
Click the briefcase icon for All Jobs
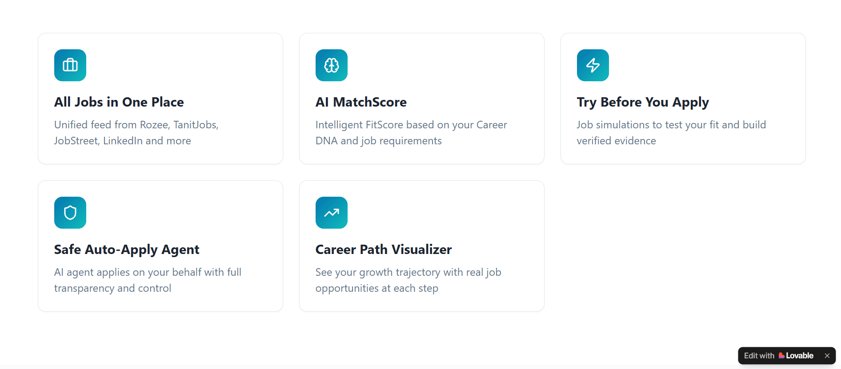[70, 65]
